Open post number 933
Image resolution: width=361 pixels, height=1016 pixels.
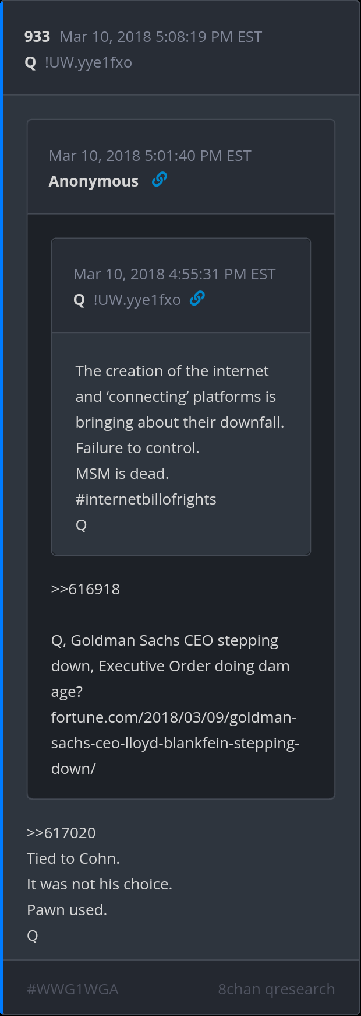click(x=37, y=37)
